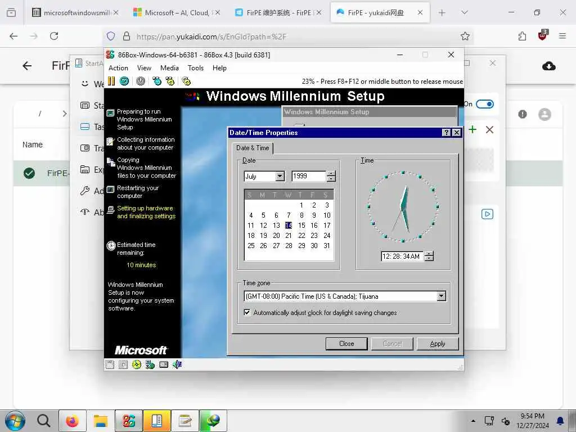Click the cloud download icon in FirPE page
The image size is (576, 432).
[549, 66]
